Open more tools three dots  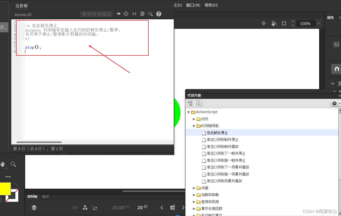click(8, 177)
